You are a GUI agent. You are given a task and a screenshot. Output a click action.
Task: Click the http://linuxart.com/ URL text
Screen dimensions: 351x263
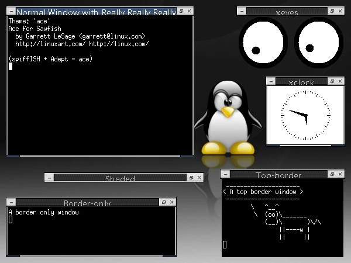[x=50, y=44]
